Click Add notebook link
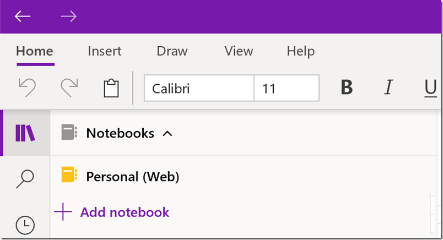The height and width of the screenshot is (240, 443). click(x=124, y=212)
